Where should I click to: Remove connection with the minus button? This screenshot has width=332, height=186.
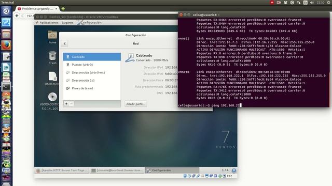[72, 104]
